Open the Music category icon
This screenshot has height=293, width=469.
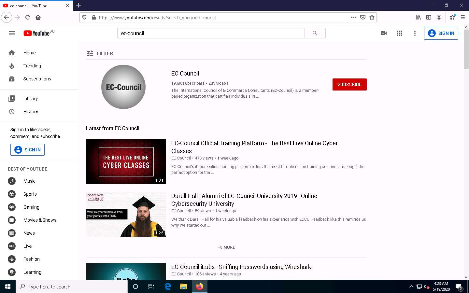click(x=12, y=181)
